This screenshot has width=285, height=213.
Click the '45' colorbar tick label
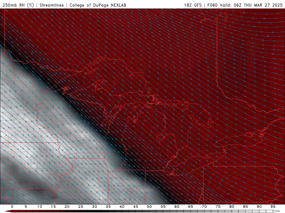click(136, 207)
